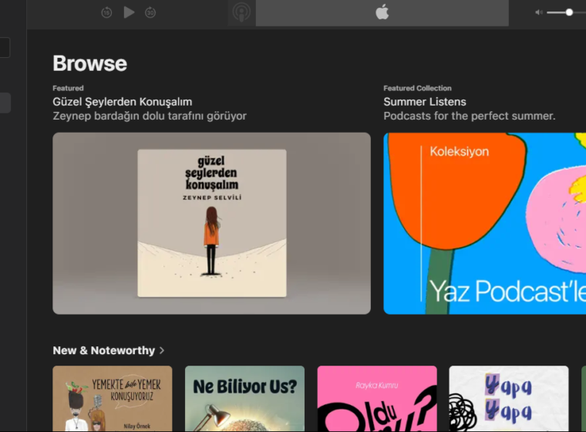Image resolution: width=586 pixels, height=432 pixels.
Task: Click the 'Featured Collection' label
Action: coord(417,88)
